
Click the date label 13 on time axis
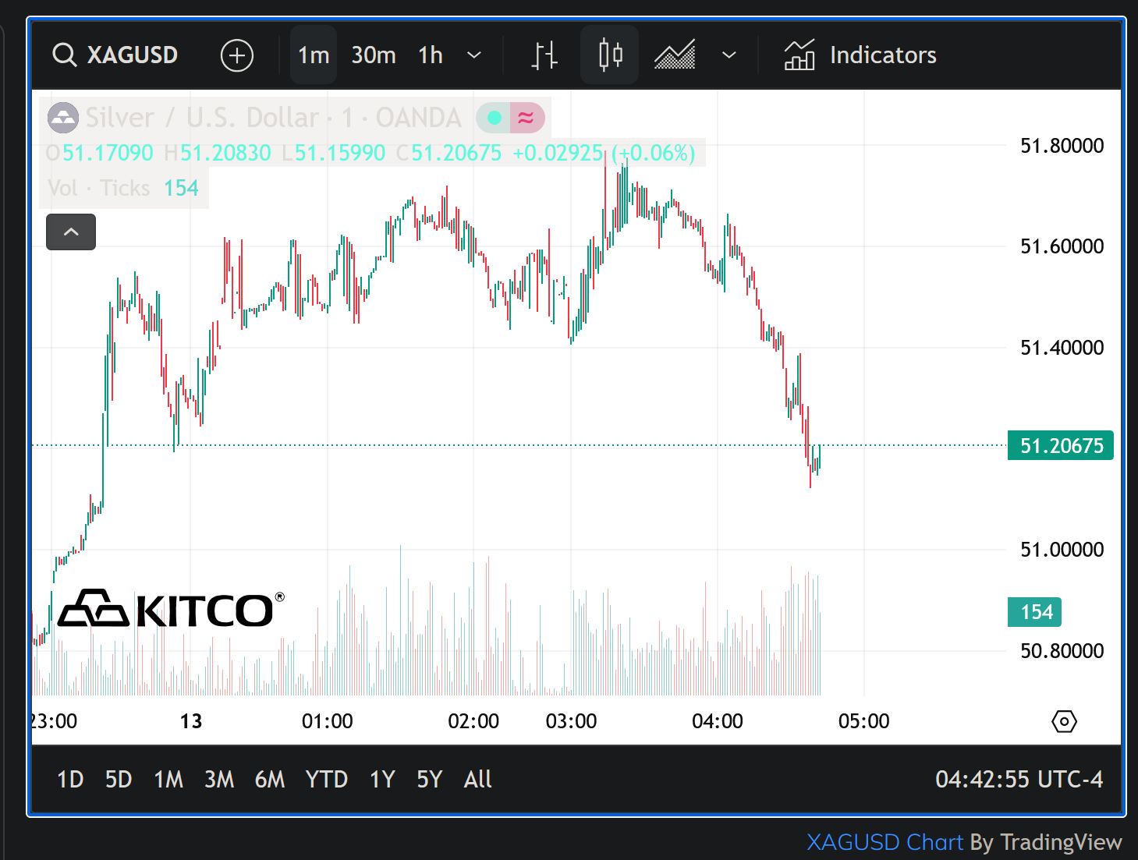pyautogui.click(x=191, y=721)
